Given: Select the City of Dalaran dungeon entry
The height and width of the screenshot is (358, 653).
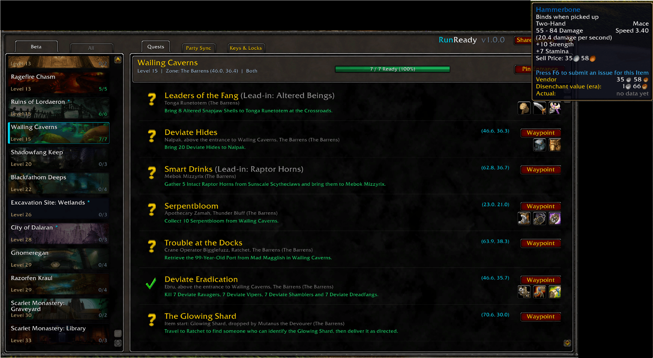Looking at the screenshot, I should (59, 233).
